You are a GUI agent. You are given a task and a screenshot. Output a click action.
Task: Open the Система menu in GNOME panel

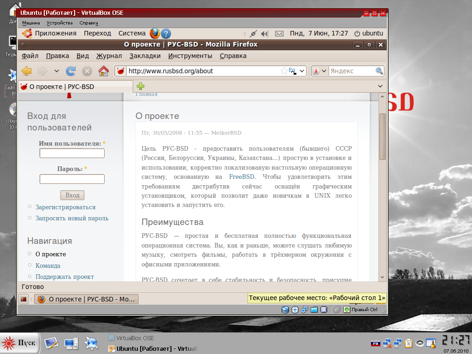[x=132, y=33]
